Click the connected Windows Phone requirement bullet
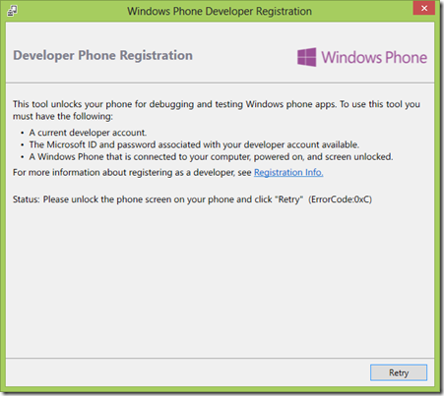Image resolution: width=444 pixels, height=396 pixels. pos(211,157)
